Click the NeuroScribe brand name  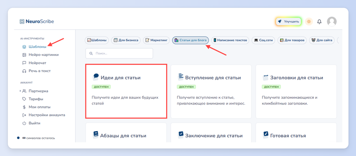point(39,21)
